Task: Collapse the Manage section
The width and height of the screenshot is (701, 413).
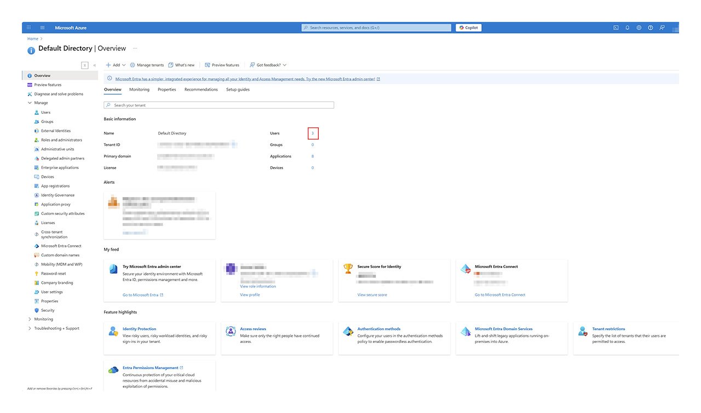Action: point(30,103)
